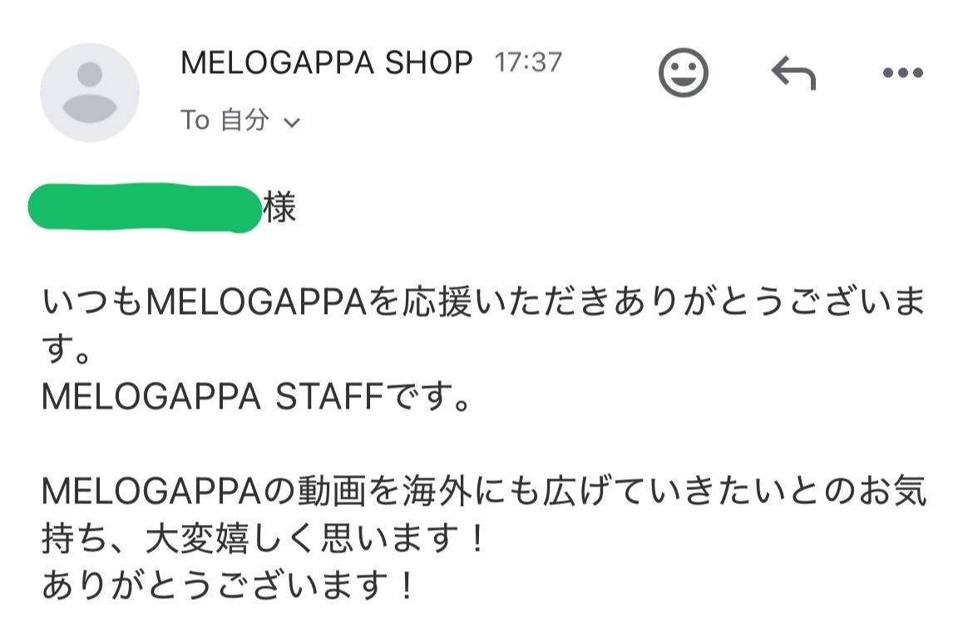Tap the 自分 recipient text
Screen dimensions: 973x637
(245, 120)
